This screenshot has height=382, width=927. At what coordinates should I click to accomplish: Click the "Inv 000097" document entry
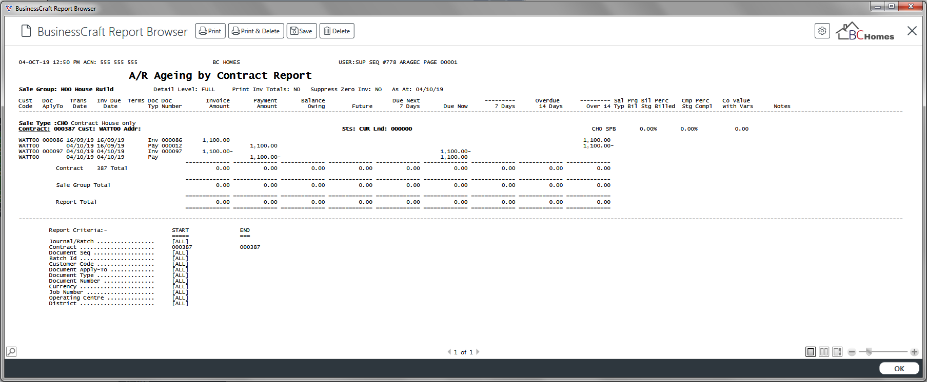[165, 152]
